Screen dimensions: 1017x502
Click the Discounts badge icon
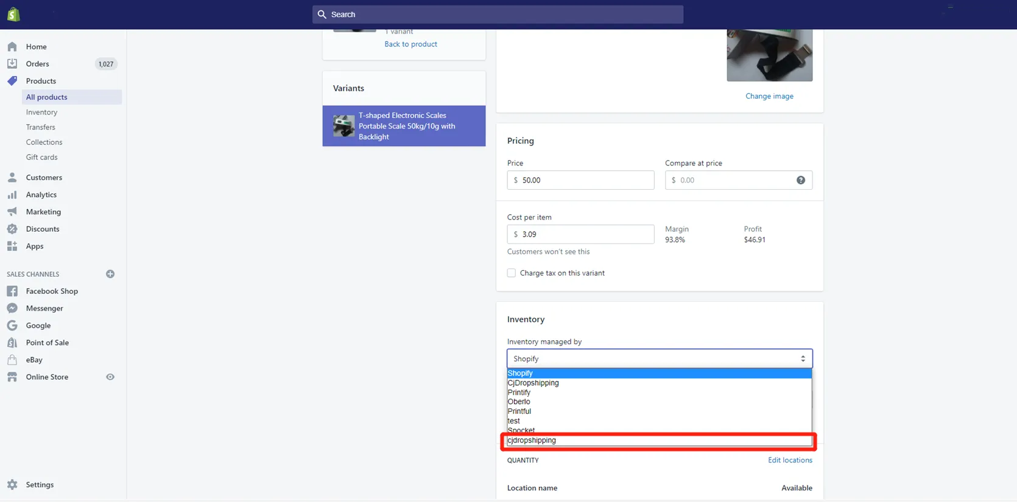[x=12, y=229]
